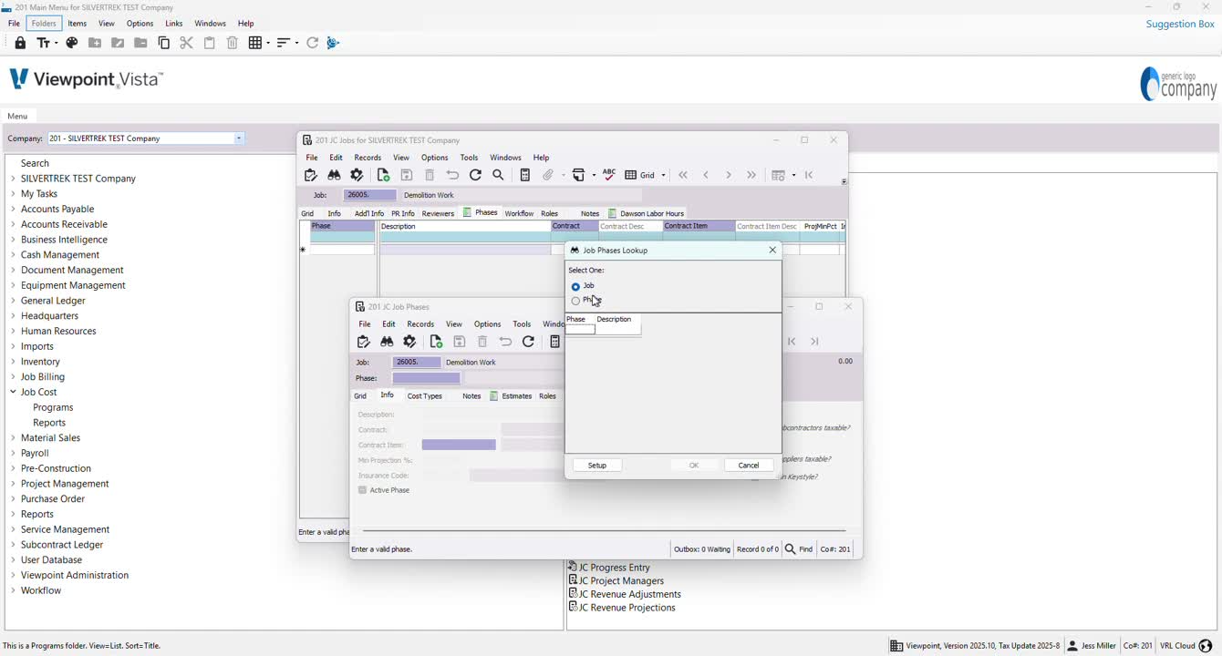Click the sort lines icon in main toolbar
Screen dimensions: 1222x656
(284, 43)
